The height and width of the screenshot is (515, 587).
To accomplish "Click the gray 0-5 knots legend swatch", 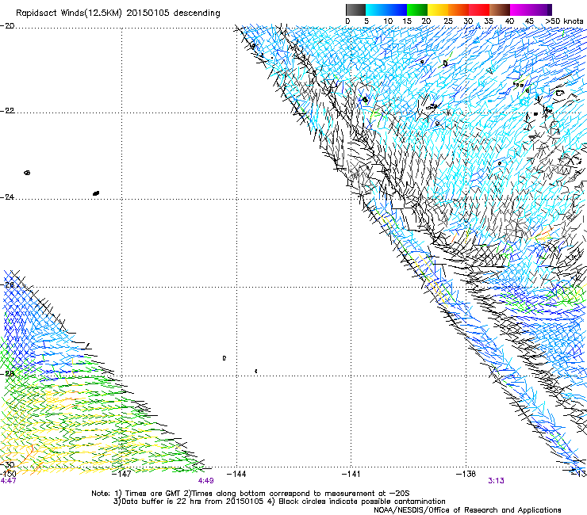I will [x=355, y=10].
